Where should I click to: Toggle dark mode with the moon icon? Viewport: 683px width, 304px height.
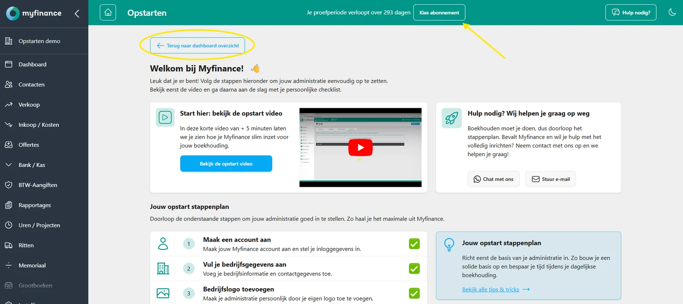(x=672, y=12)
